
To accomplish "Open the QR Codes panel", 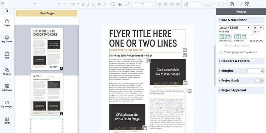I will click(x=7, y=87).
